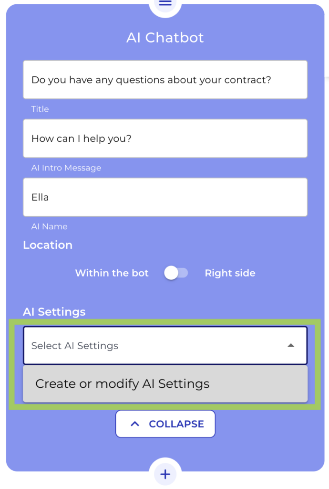Image resolution: width=329 pixels, height=489 pixels.
Task: Click the AI Chatbot panel title
Action: pyautogui.click(x=165, y=37)
